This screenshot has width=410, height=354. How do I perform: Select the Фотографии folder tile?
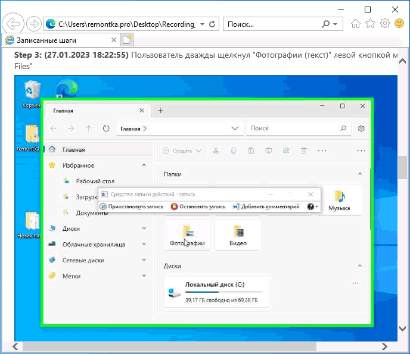[x=187, y=235]
